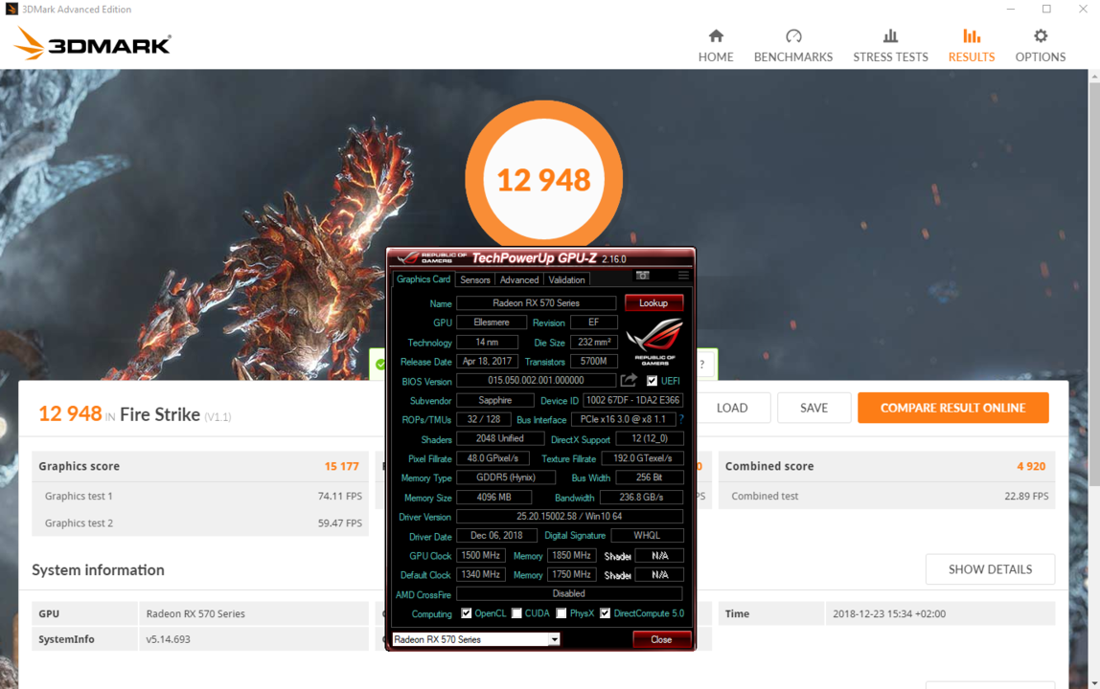Click the GPU Name field in GPU-Z
This screenshot has height=689, width=1100.
click(536, 302)
